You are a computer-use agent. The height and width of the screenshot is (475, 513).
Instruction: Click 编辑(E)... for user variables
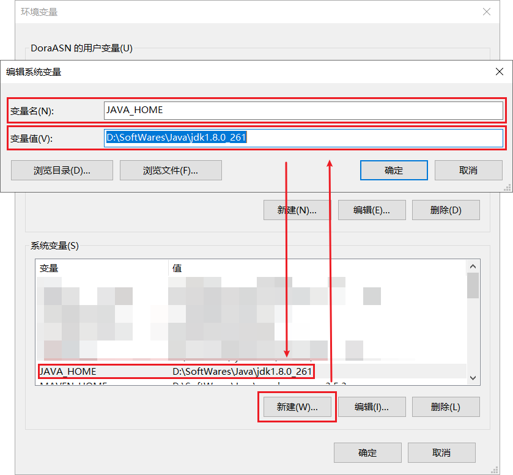pyautogui.click(x=372, y=210)
